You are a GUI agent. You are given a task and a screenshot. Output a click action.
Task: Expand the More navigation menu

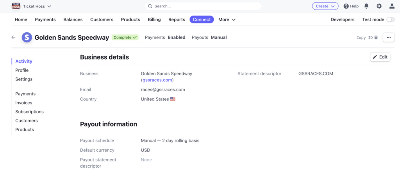click(227, 19)
